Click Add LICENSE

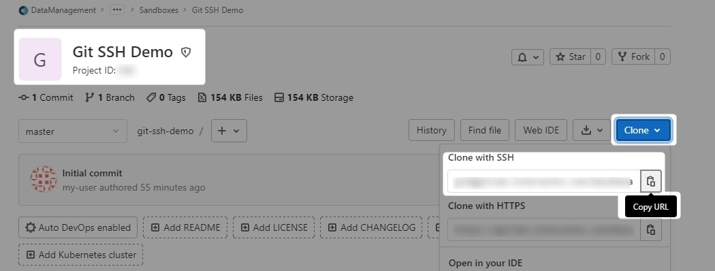click(x=274, y=227)
